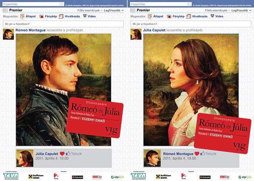Open Legfrissebb dropdown in right poster

point(241,10)
